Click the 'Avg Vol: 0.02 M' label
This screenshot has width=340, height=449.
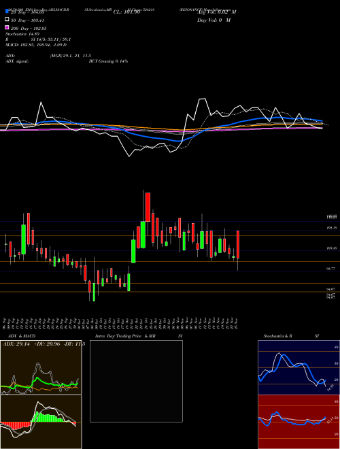pos(217,12)
